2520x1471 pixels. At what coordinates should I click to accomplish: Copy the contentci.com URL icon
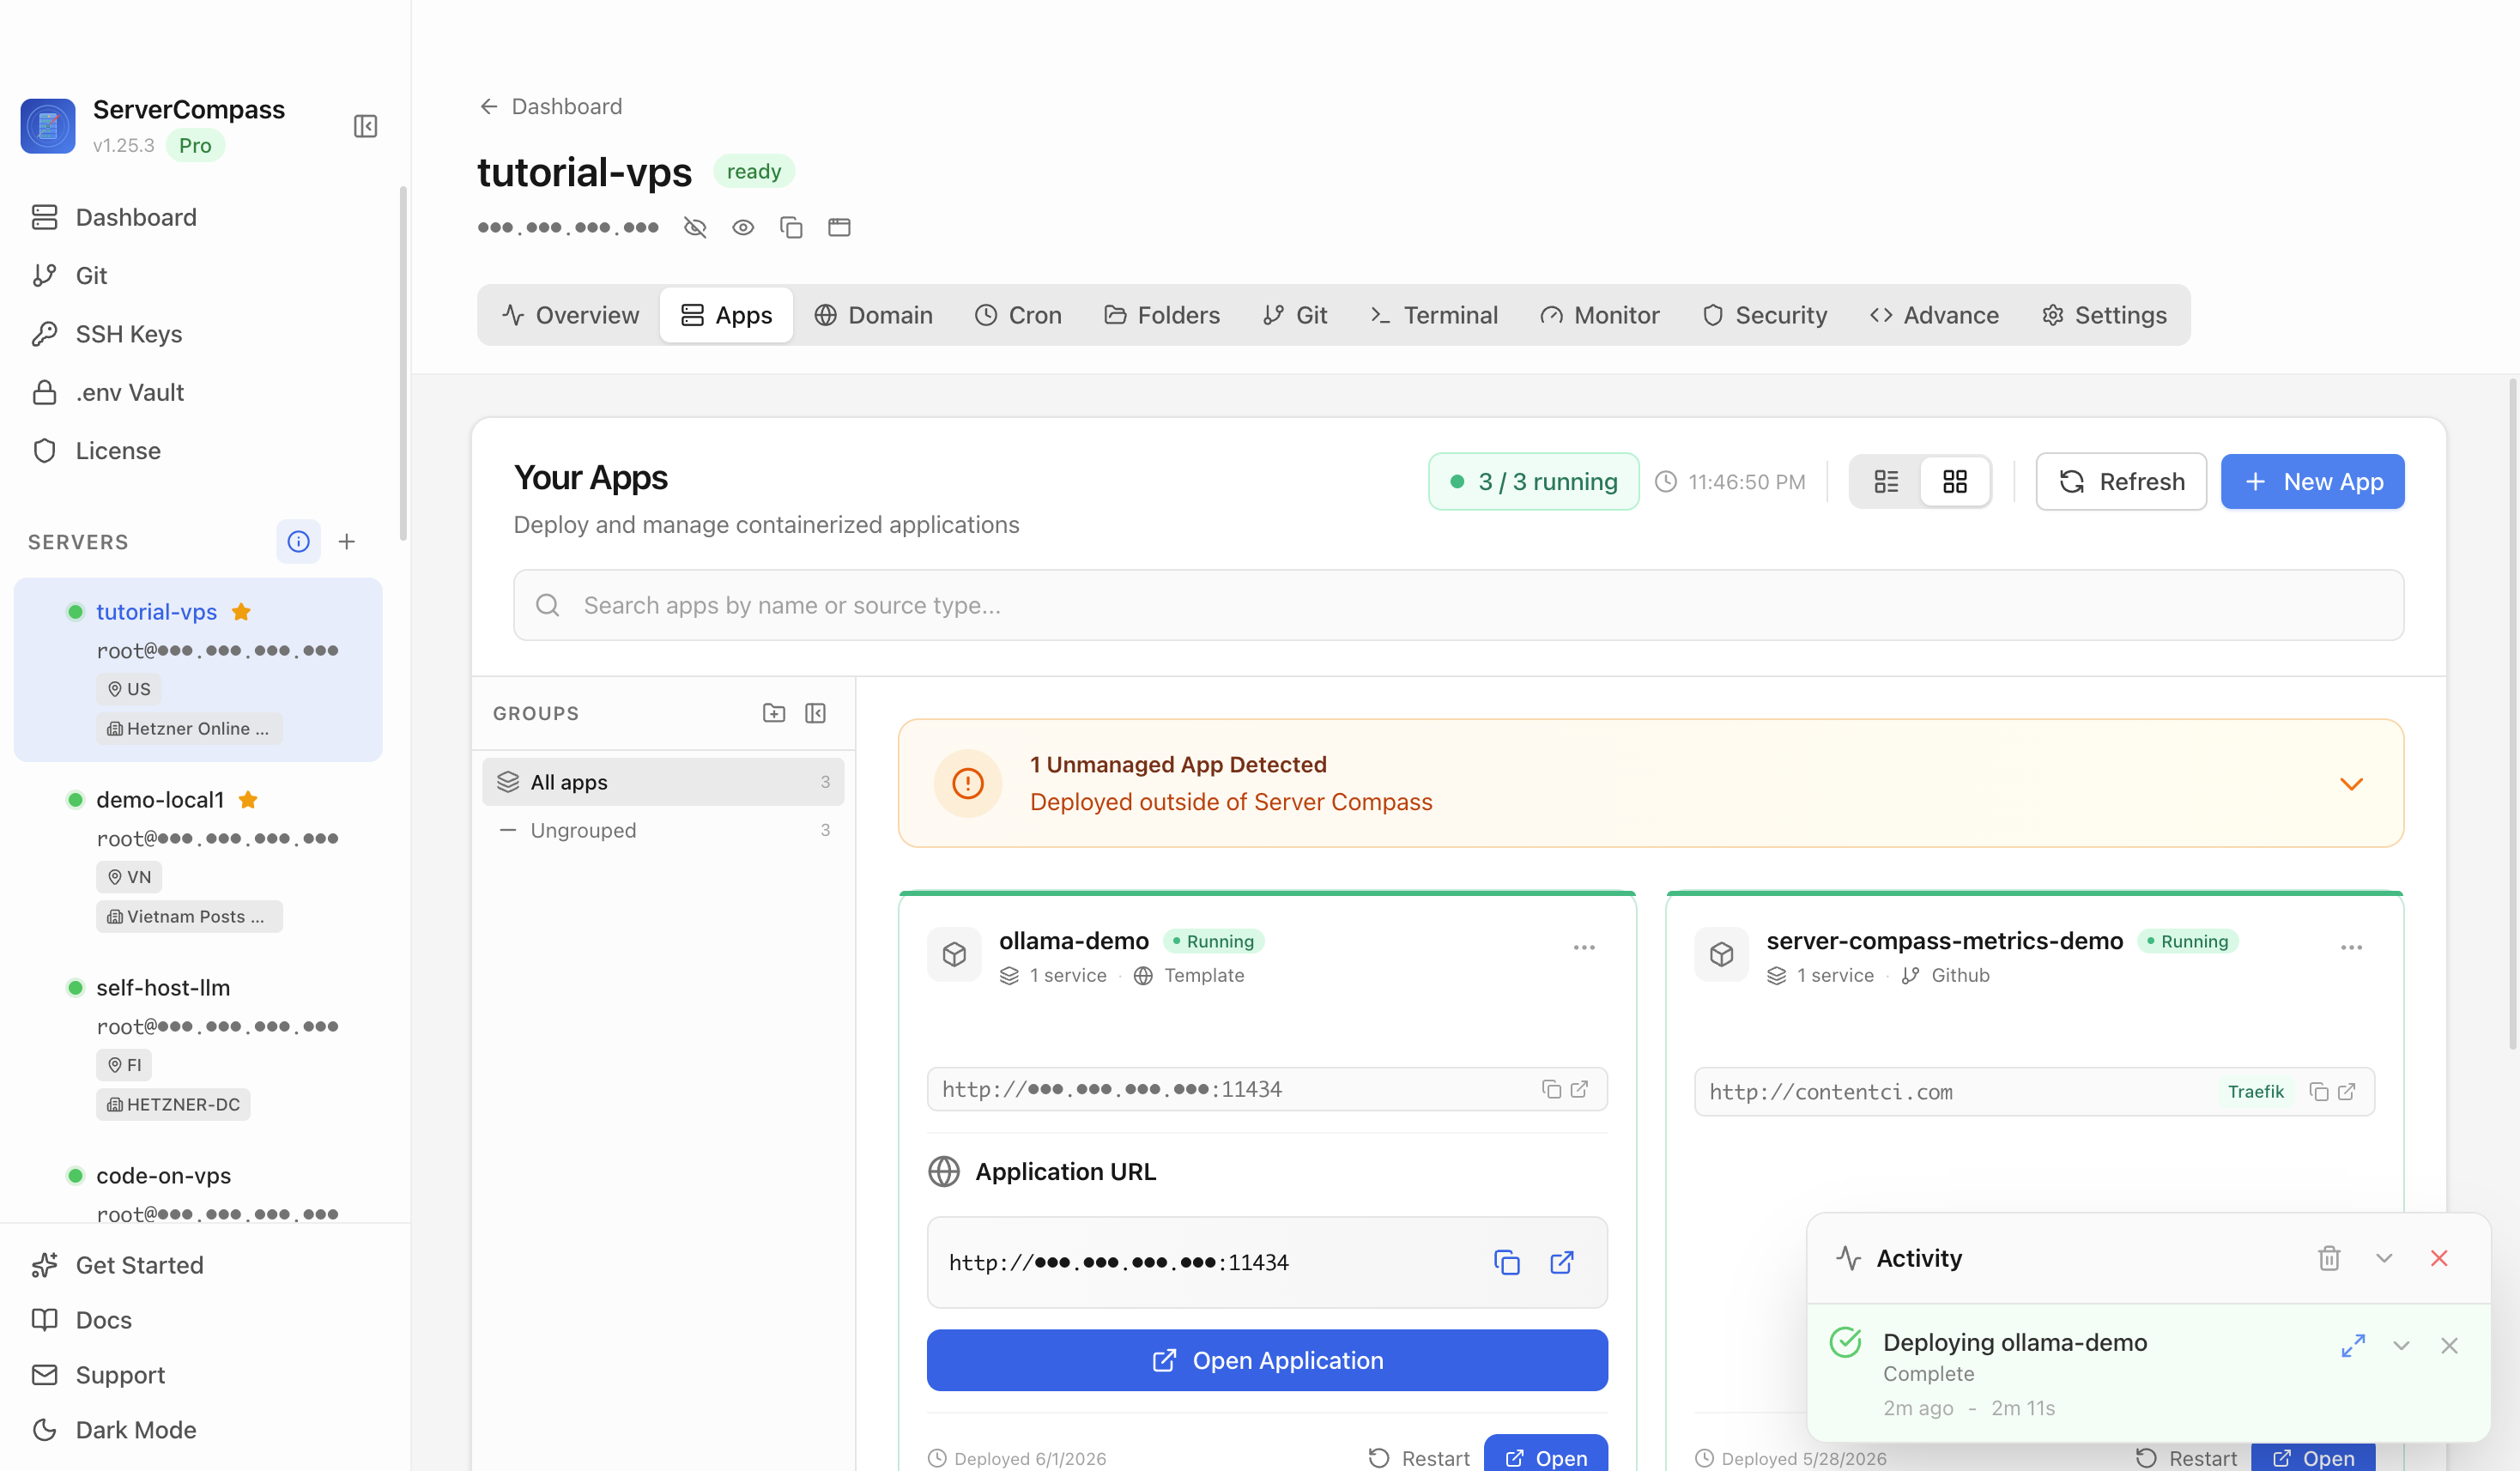coord(2319,1092)
